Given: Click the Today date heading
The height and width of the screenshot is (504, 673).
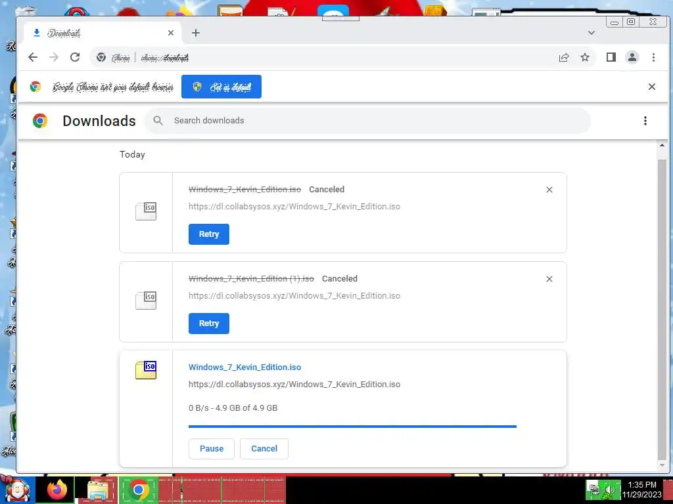Looking at the screenshot, I should pyautogui.click(x=132, y=154).
